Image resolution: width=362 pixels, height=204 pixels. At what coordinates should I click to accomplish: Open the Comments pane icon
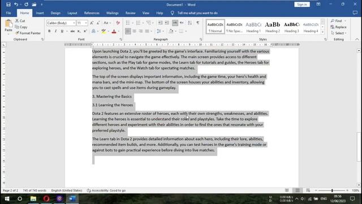(355, 13)
